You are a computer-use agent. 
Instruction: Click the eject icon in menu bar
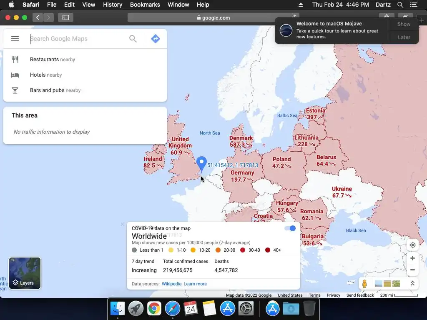(301, 5)
